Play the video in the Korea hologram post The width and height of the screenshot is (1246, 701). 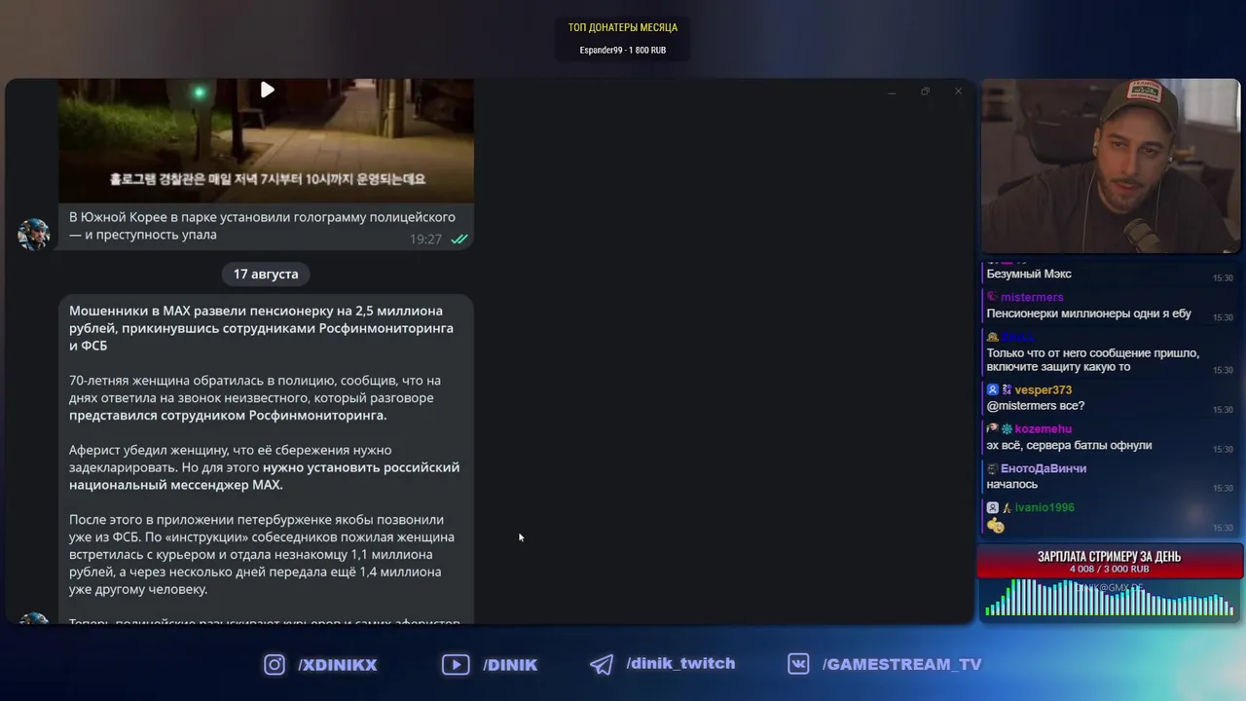[267, 90]
